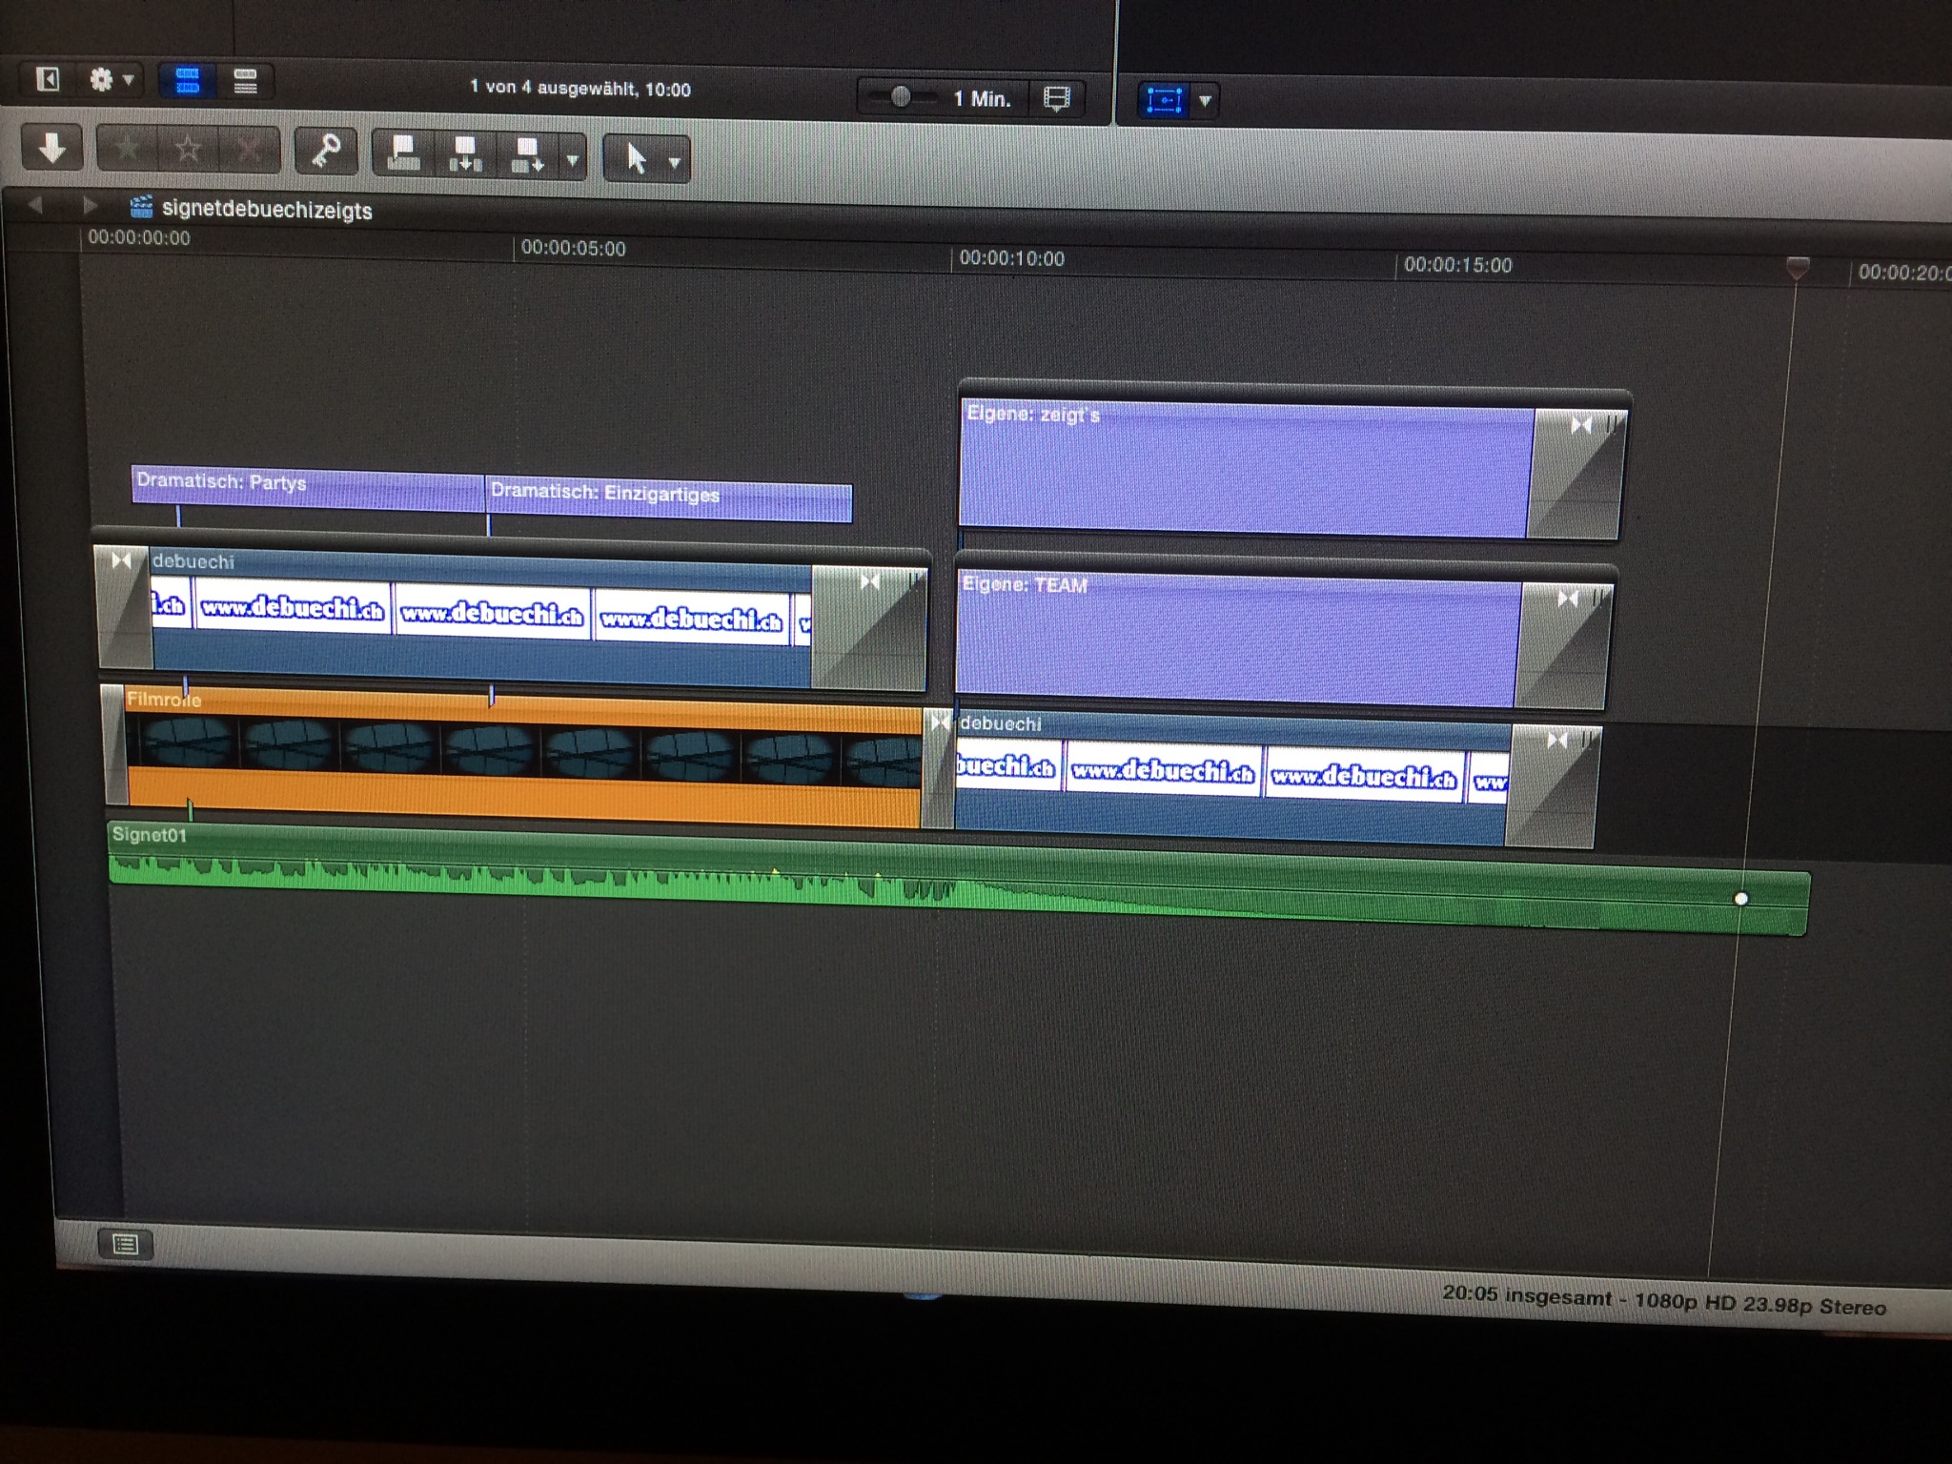Go forward in timeline history

click(90, 206)
